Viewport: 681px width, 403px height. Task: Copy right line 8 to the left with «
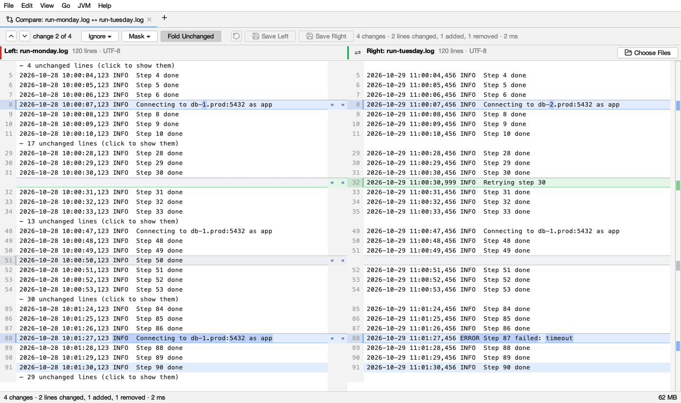(342, 105)
